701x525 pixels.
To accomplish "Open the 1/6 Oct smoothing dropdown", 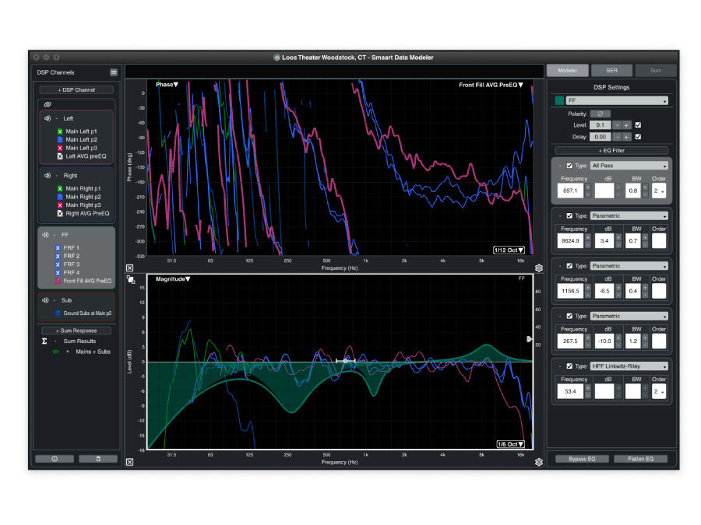I will click(510, 443).
